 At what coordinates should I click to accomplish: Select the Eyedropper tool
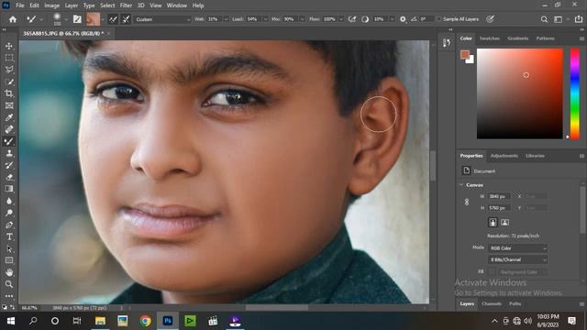point(9,117)
